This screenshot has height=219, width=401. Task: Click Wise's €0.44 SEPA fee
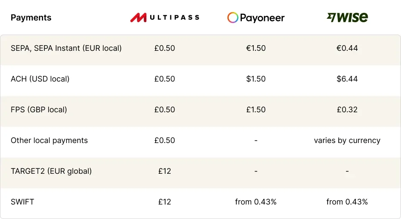point(347,48)
